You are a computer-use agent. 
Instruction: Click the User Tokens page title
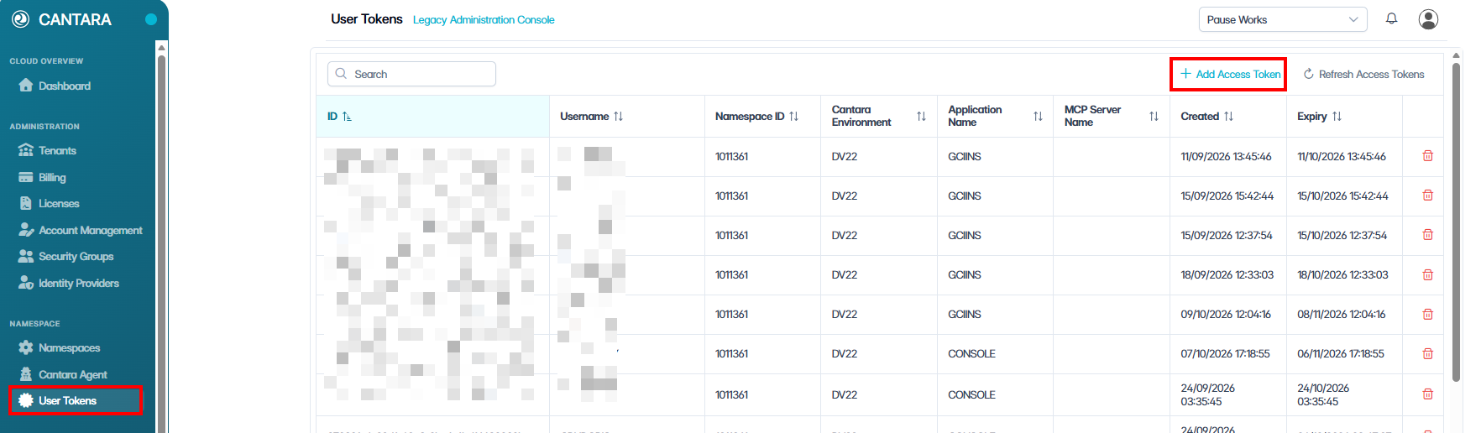coord(367,19)
